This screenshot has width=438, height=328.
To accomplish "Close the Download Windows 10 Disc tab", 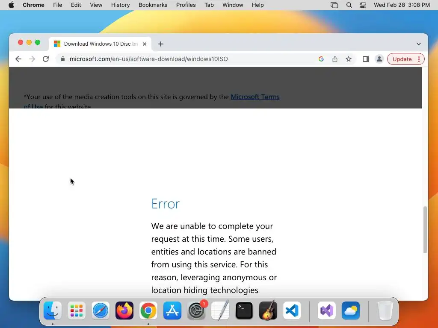I will tap(145, 44).
